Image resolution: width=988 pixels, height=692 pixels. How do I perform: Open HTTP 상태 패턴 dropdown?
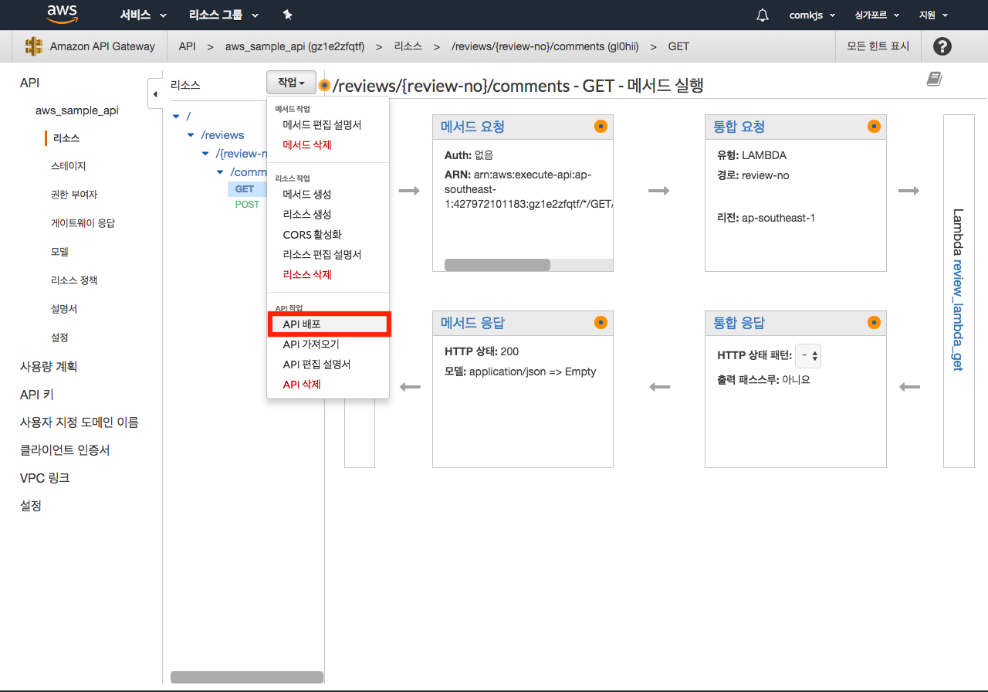click(x=810, y=355)
